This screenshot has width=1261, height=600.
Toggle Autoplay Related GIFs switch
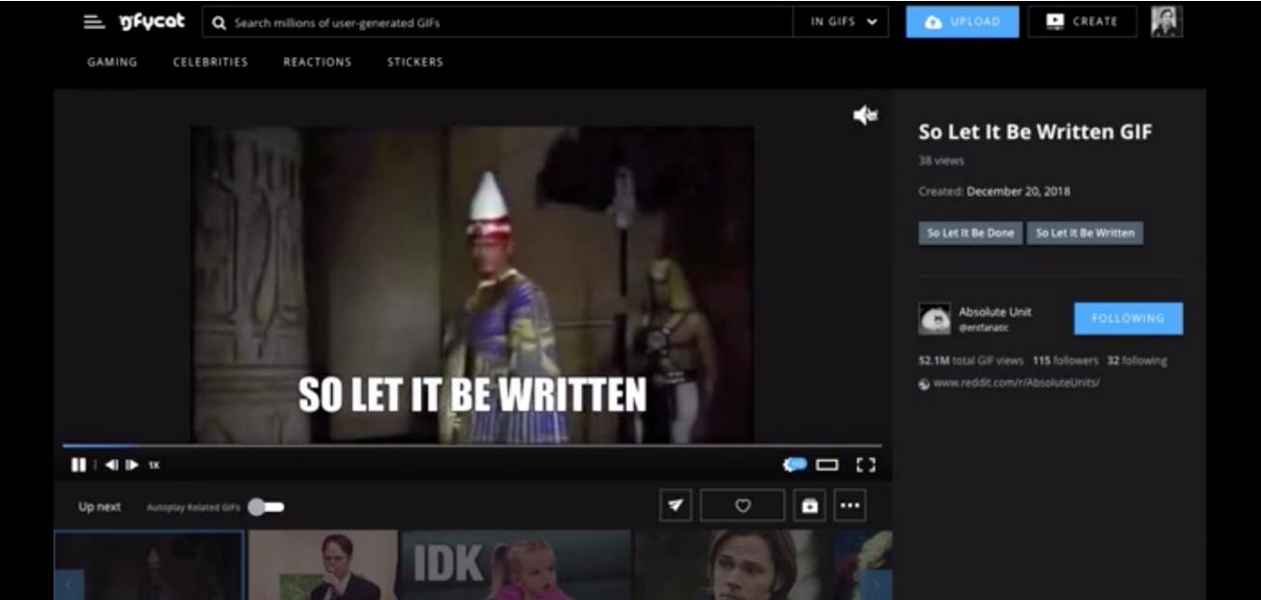coord(266,506)
